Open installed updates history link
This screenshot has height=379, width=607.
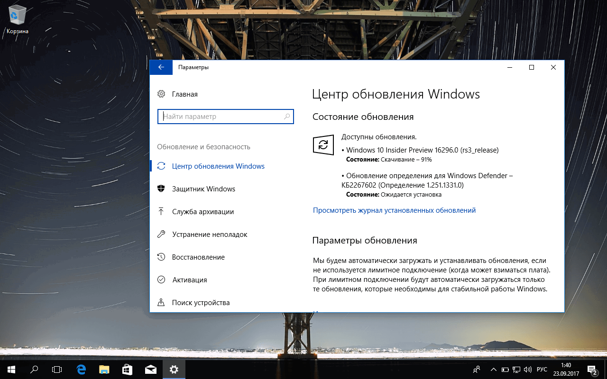click(x=394, y=210)
